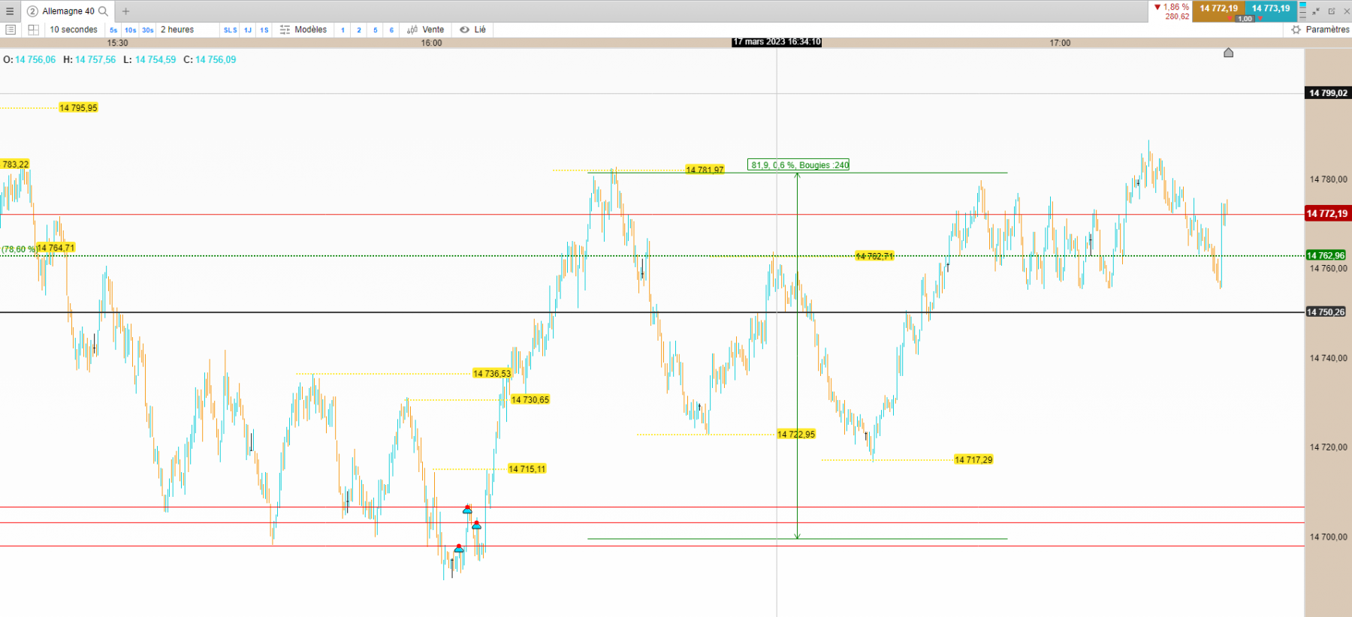Screen dimensions: 1352x617
Task: Add a new chart tab
Action: [x=126, y=11]
